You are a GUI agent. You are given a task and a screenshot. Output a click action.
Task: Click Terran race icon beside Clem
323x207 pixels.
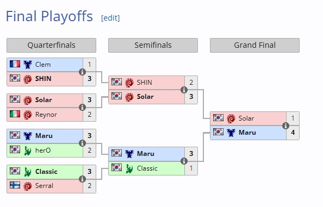(x=27, y=65)
